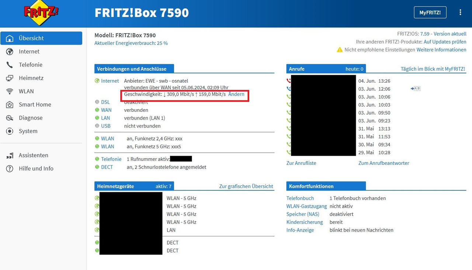Click the monitor icon beside Heimnetz

tap(10, 78)
